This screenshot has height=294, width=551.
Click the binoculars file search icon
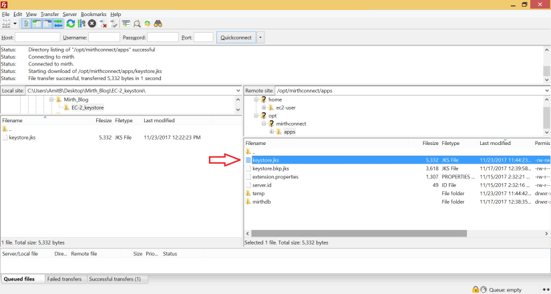159,24
